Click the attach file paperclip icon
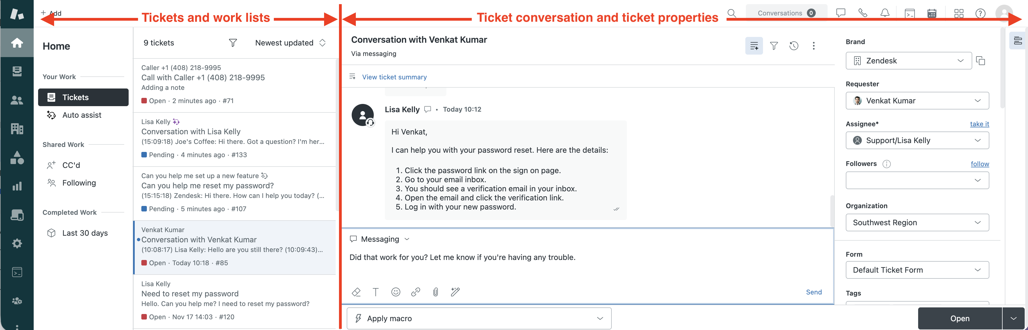The image size is (1028, 330). coord(435,292)
